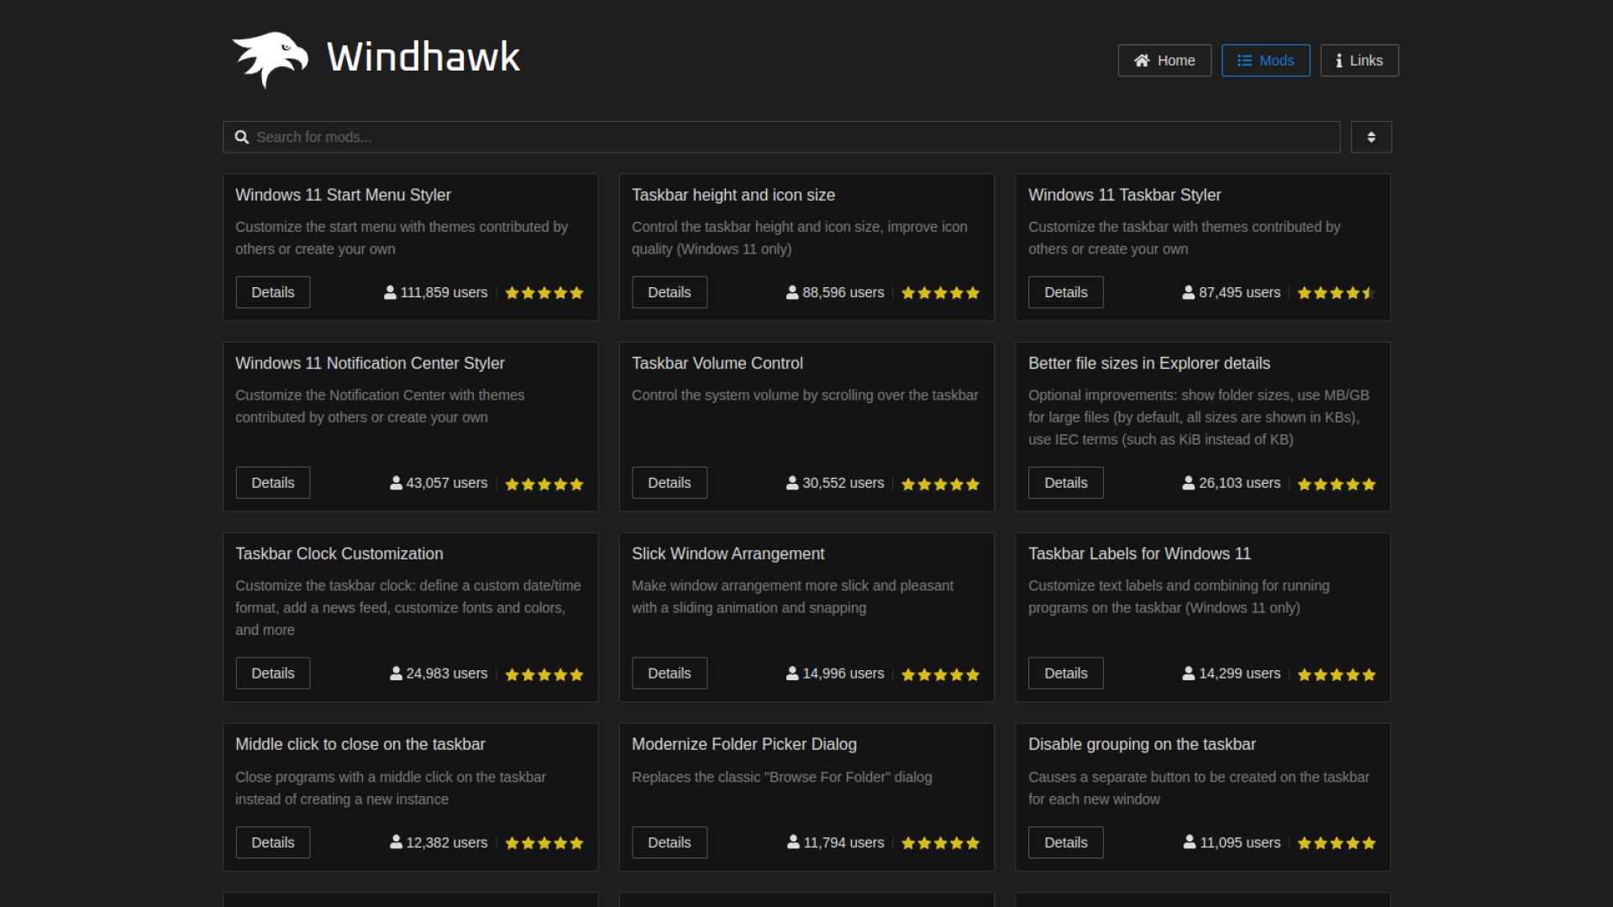The height and width of the screenshot is (907, 1613).
Task: Click the Windhawk eagle logo
Action: tap(267, 59)
